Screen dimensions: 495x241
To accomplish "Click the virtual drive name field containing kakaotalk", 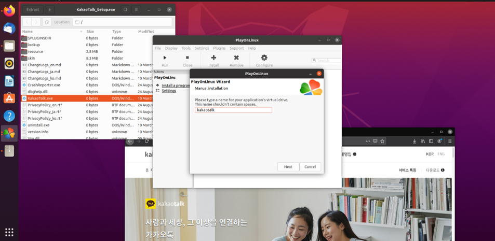I will tap(233, 110).
